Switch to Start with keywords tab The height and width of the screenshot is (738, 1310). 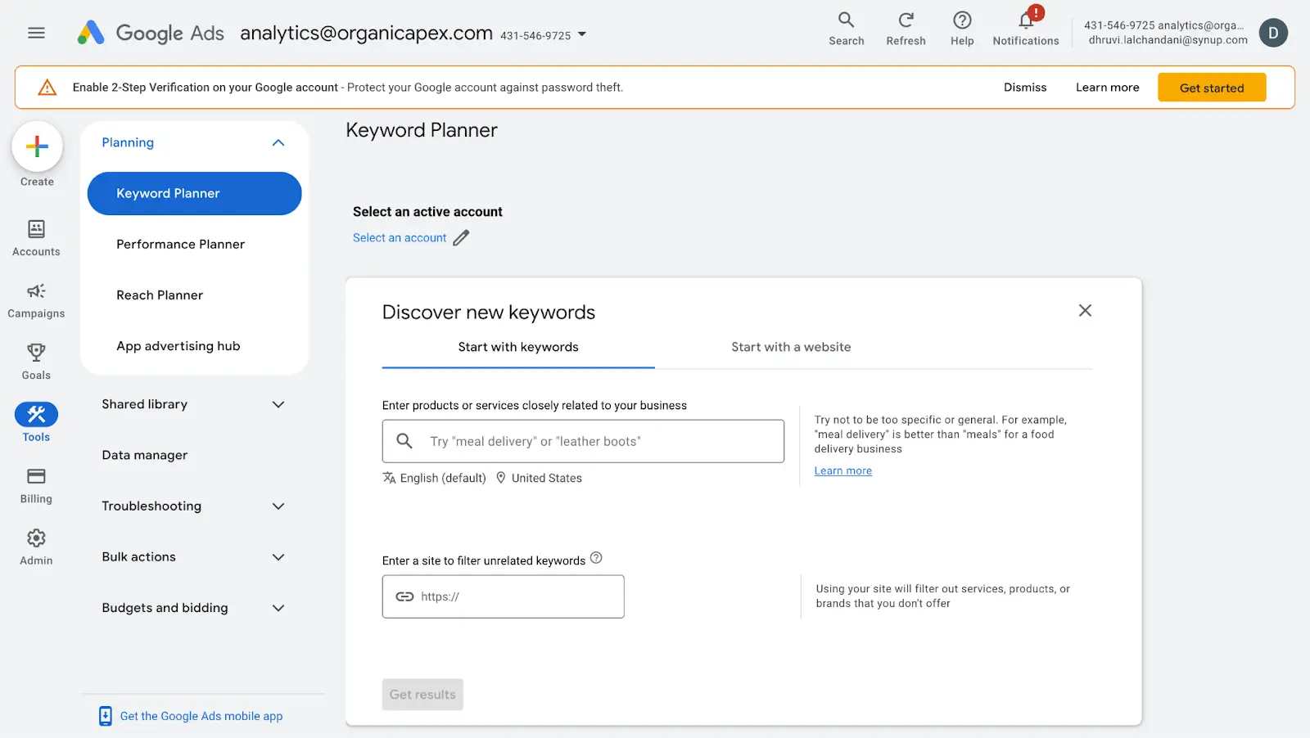click(x=518, y=347)
